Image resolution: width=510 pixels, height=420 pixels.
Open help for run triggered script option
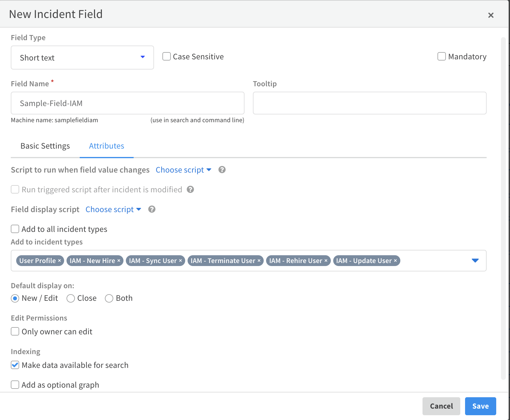(x=190, y=189)
